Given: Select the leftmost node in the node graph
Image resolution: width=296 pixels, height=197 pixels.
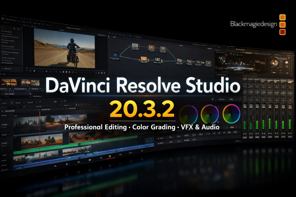Looking at the screenshot, I should (x=116, y=55).
